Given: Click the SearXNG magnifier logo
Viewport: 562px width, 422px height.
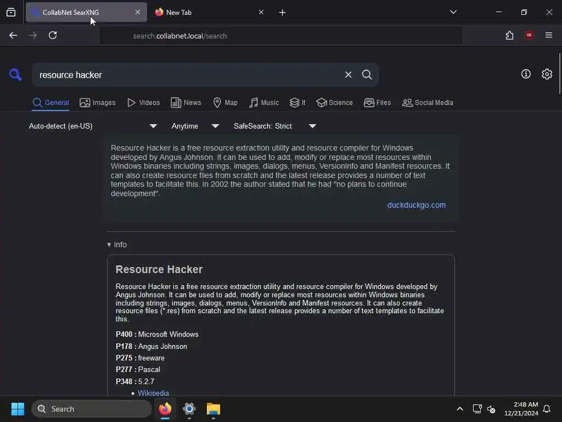Looking at the screenshot, I should coord(15,75).
